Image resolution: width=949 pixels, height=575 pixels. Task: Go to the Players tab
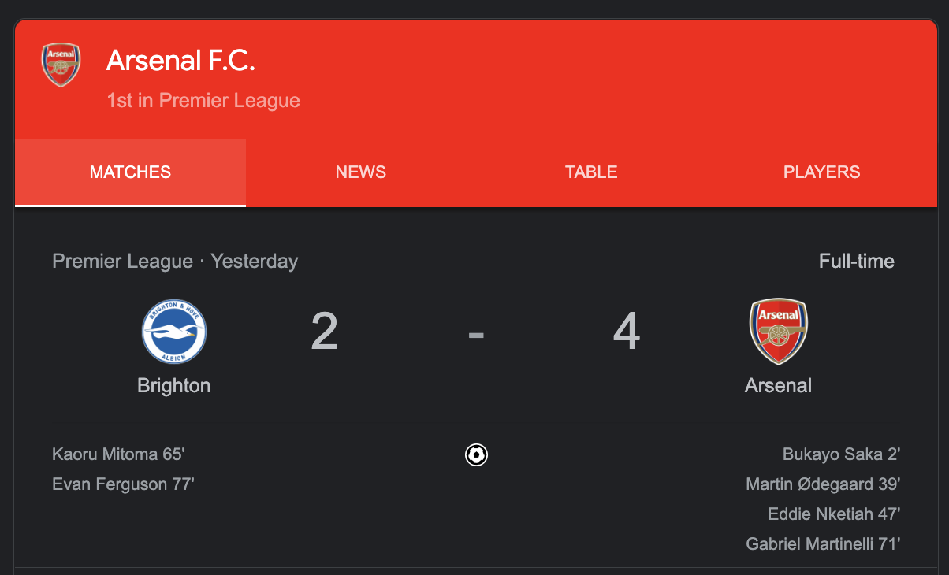pyautogui.click(x=822, y=172)
